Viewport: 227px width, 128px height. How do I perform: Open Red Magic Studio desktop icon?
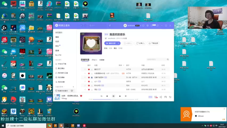pyautogui.click(x=49, y=102)
